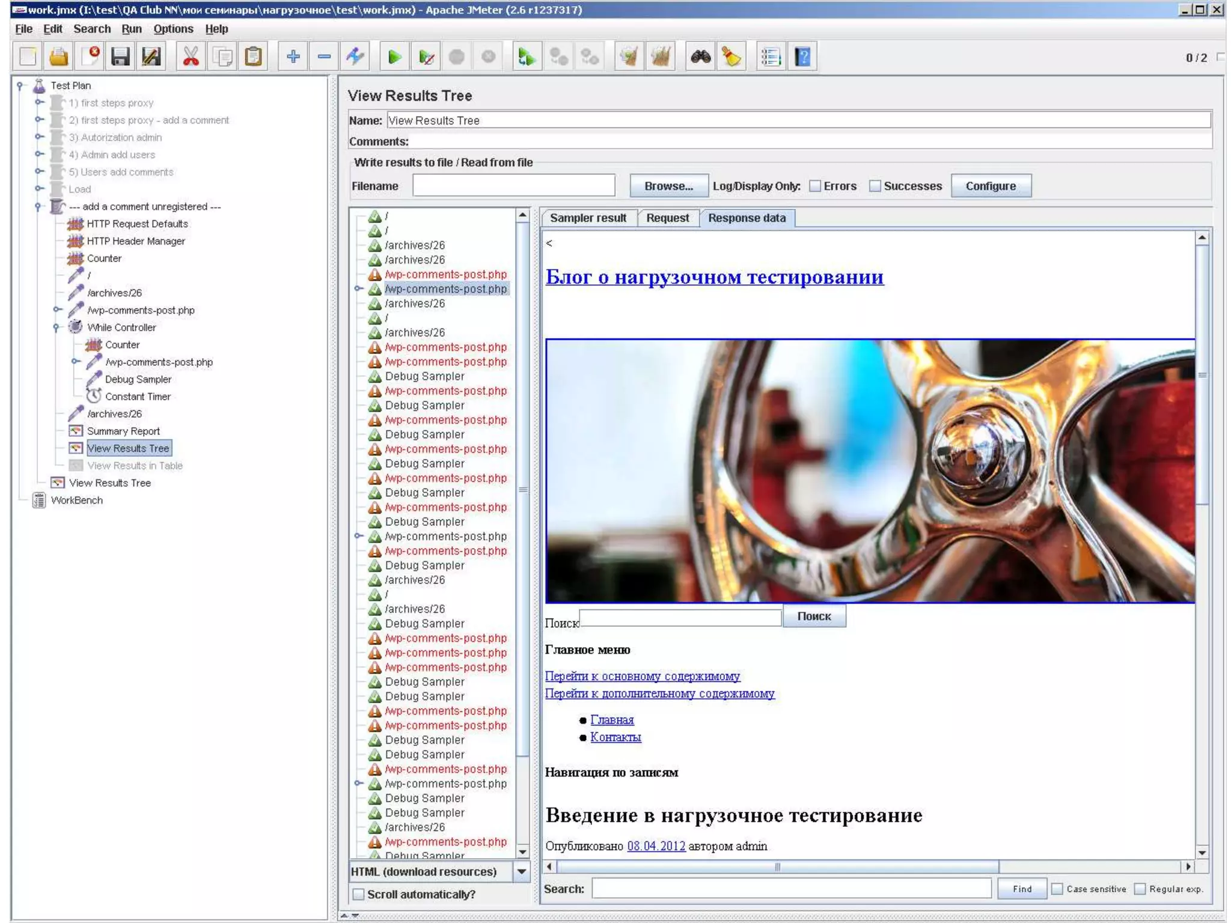The image size is (1231, 923).
Task: Click the Save floppy disk icon
Action: [x=120, y=57]
